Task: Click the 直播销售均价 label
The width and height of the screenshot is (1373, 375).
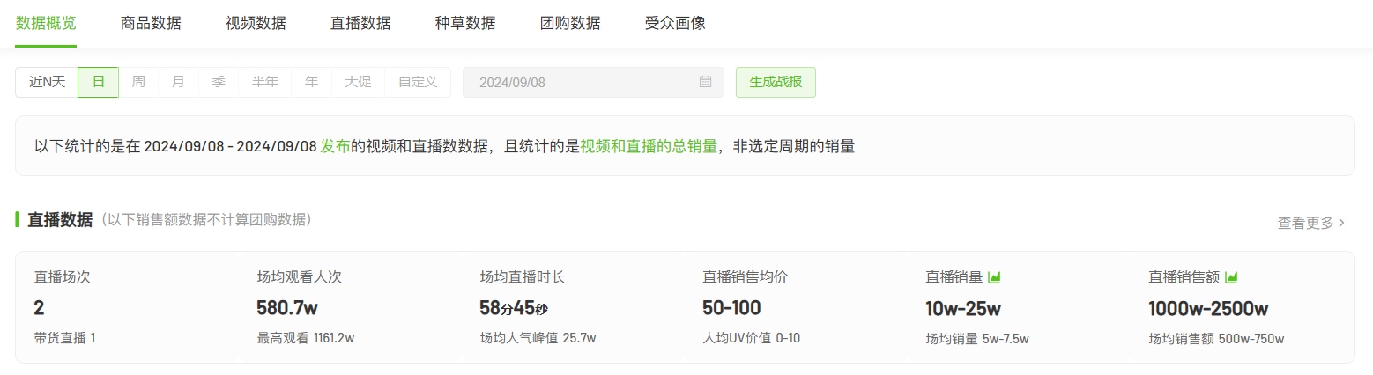Action: tap(745, 277)
